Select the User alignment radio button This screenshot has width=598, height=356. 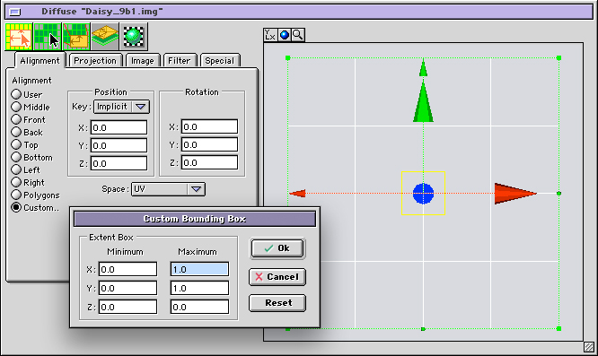16,94
